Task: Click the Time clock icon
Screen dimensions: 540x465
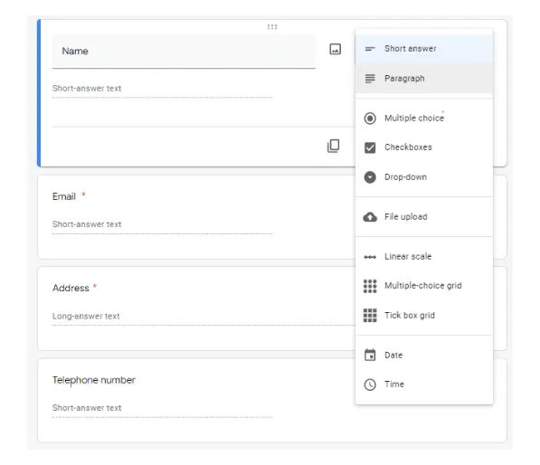Action: (370, 384)
